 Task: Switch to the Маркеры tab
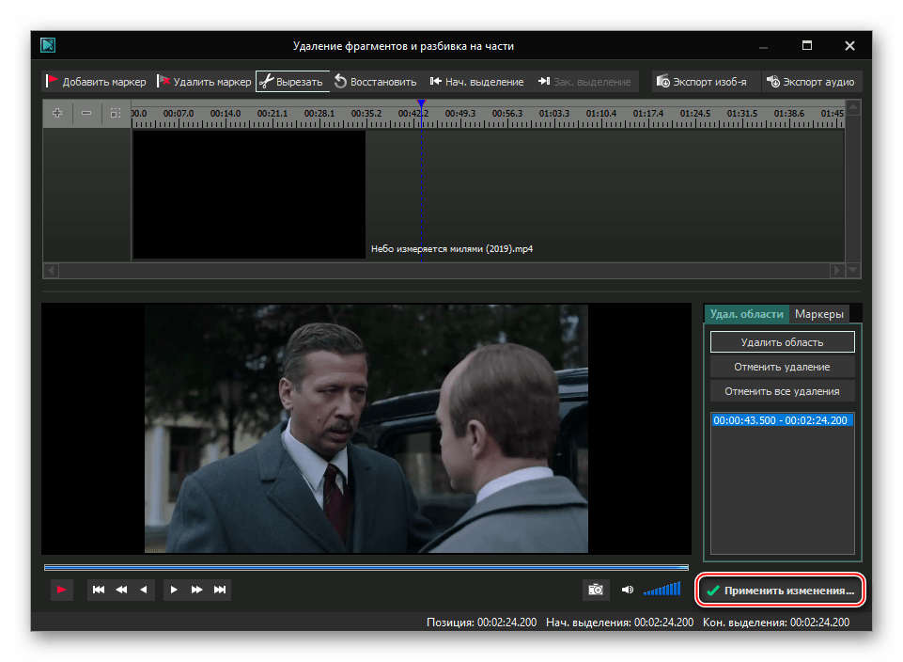[819, 314]
